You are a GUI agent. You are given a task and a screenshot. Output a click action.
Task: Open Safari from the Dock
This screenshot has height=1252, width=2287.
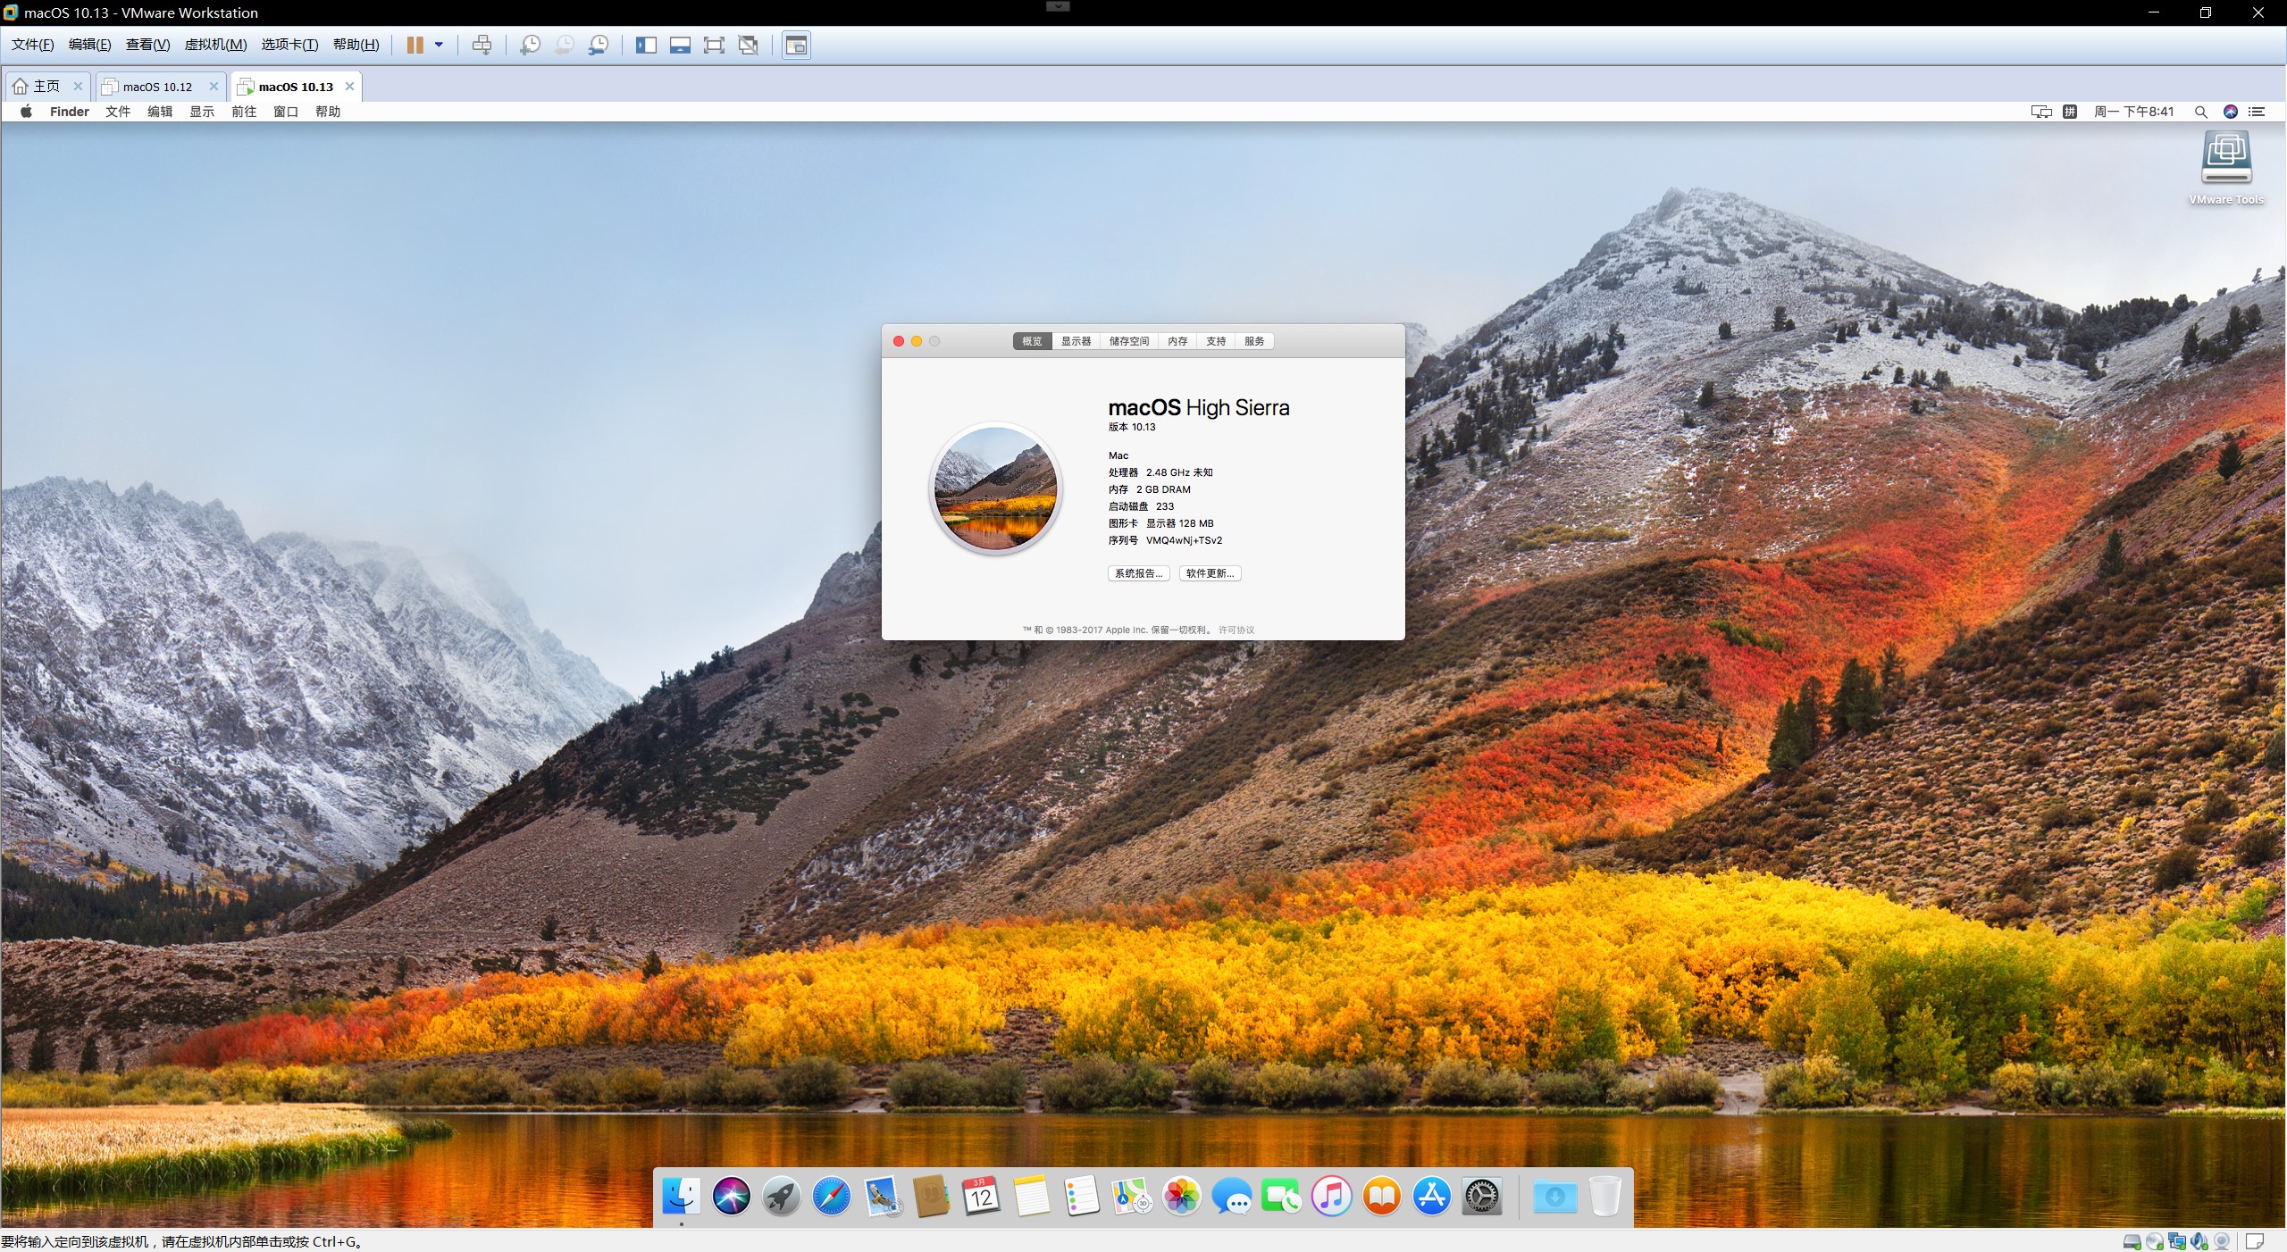coord(832,1196)
